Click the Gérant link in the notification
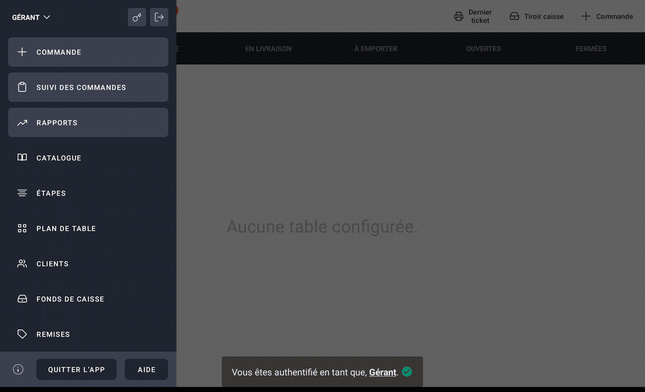This screenshot has width=645, height=392. 382,372
